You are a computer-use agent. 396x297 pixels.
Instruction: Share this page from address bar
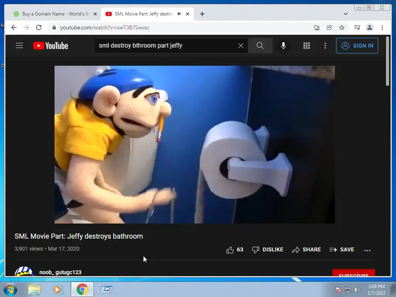pyautogui.click(x=329, y=27)
